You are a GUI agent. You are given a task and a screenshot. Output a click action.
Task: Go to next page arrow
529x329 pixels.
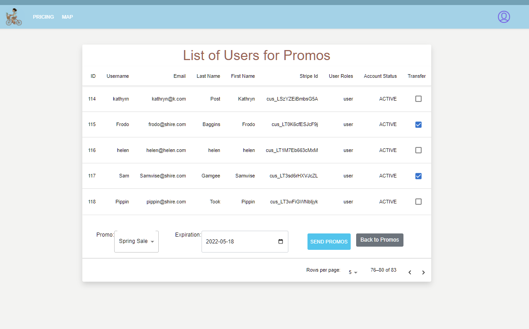(423, 272)
